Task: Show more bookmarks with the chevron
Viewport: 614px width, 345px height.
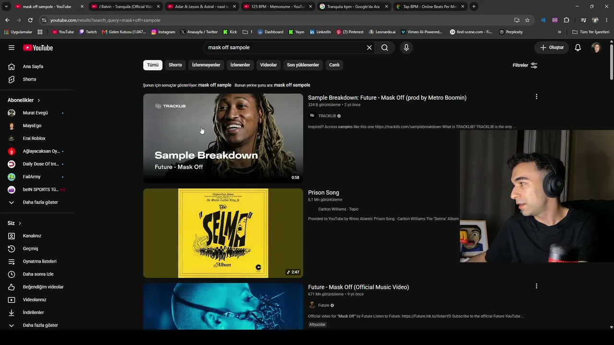Action: [559, 32]
